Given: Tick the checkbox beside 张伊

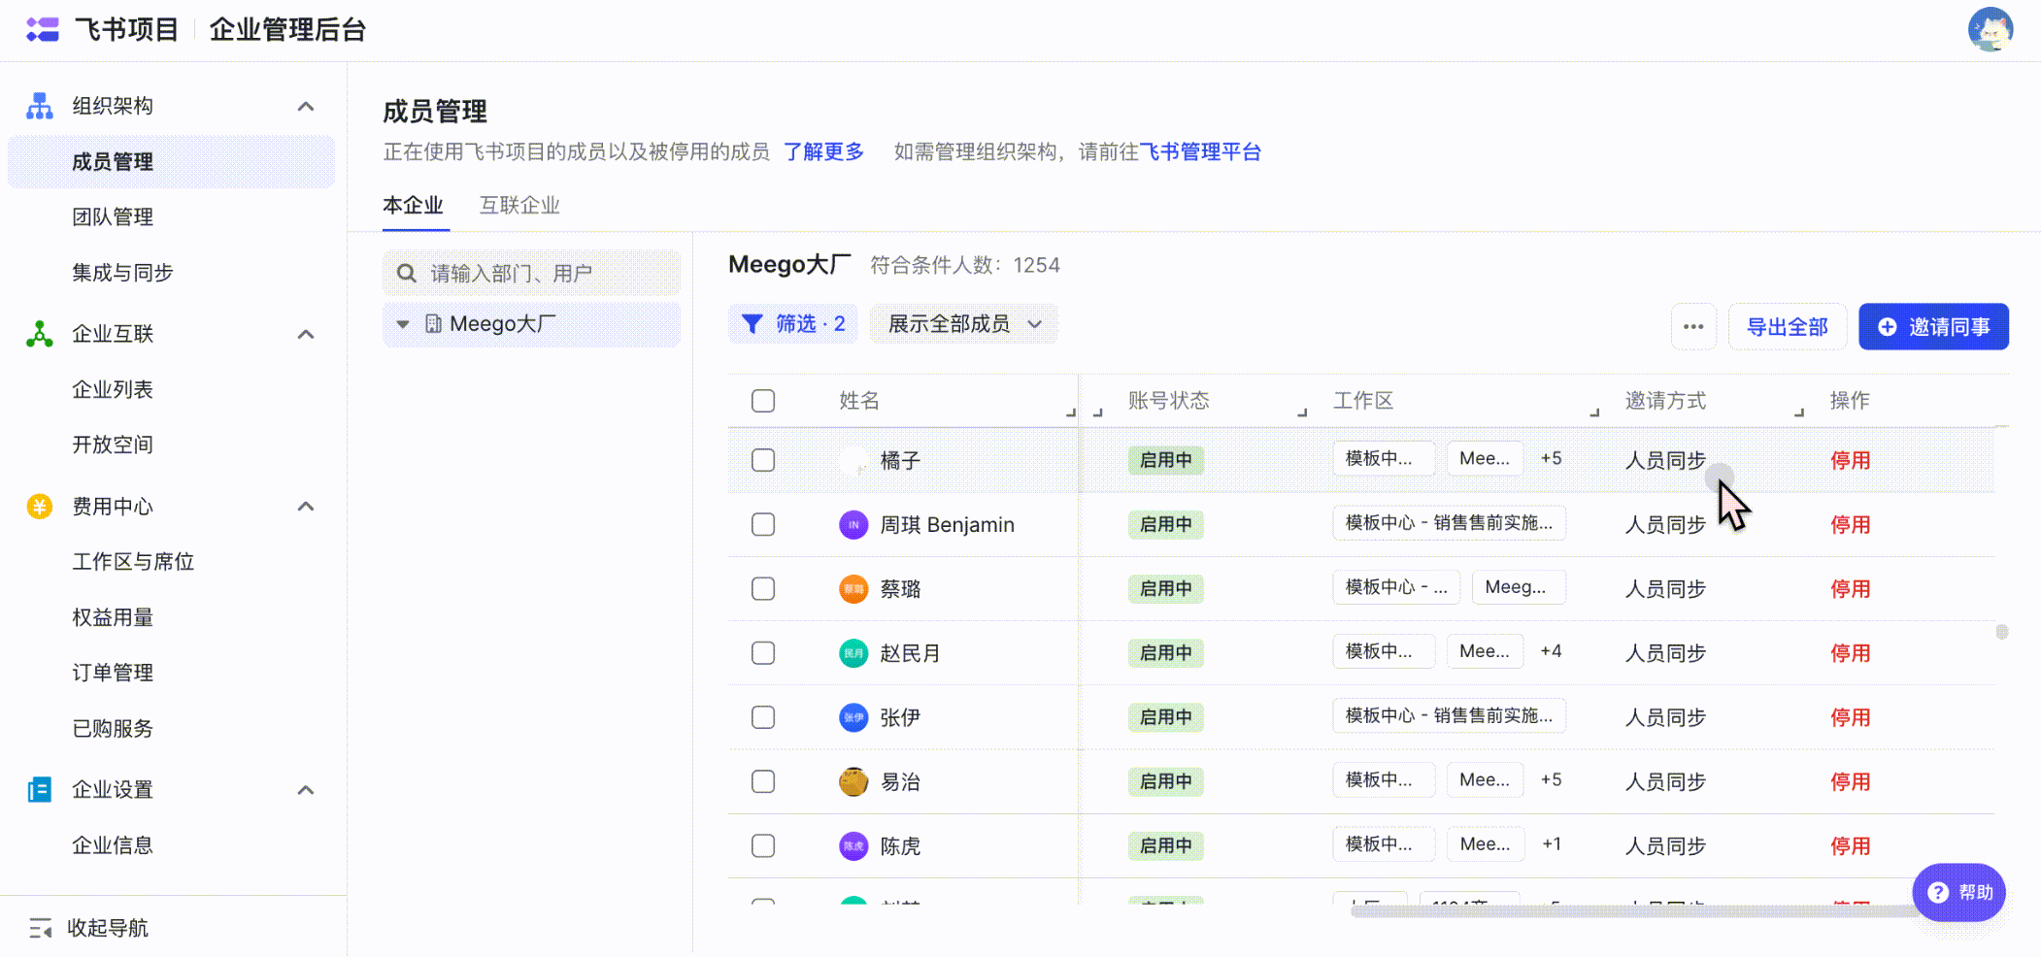Looking at the screenshot, I should pos(763,717).
